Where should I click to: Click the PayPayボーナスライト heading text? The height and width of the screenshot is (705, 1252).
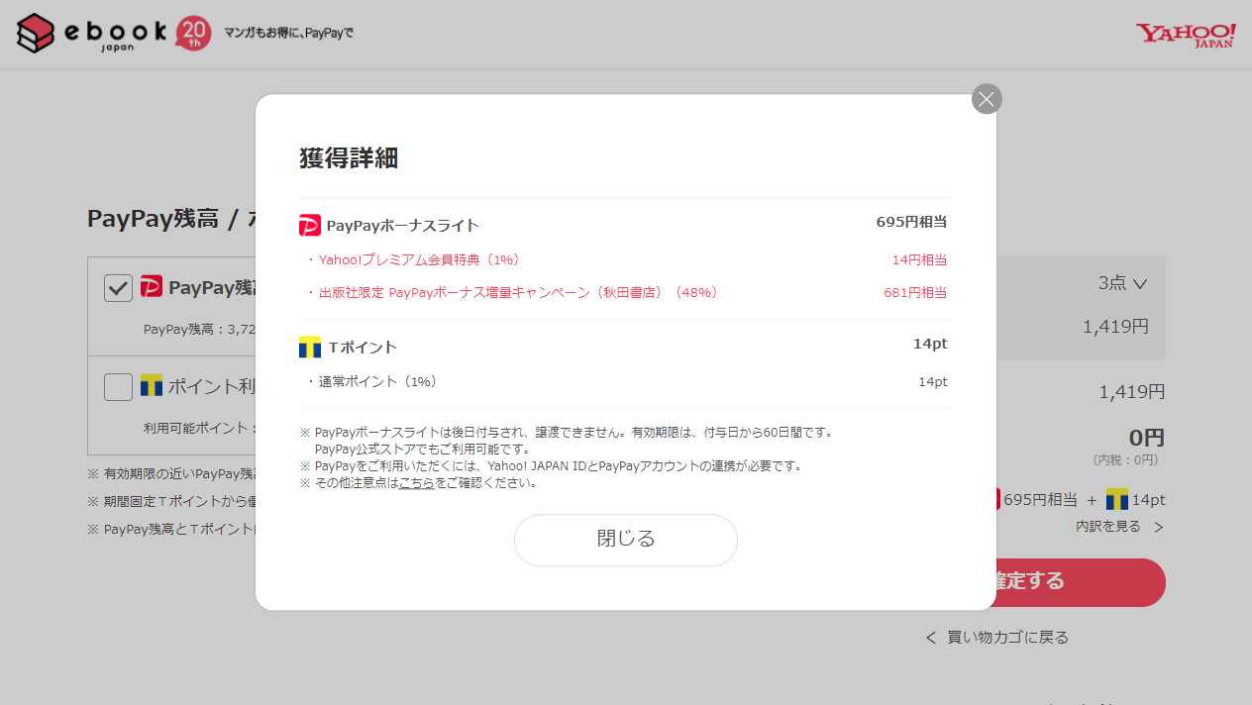403,226
